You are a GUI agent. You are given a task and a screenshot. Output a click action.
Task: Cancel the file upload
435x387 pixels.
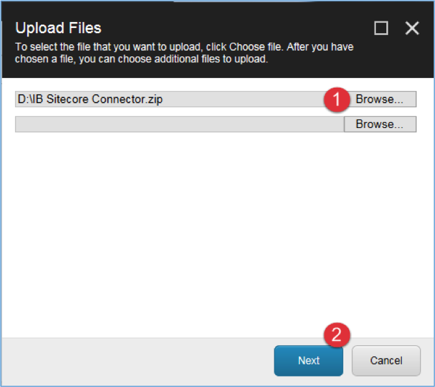pos(386,360)
